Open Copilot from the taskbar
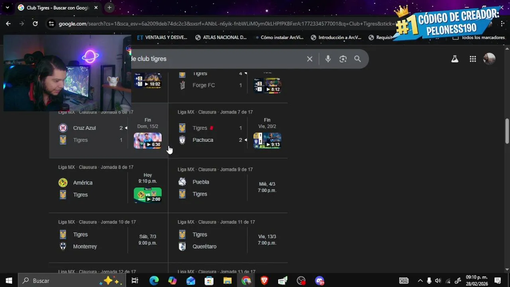 pos(172,281)
